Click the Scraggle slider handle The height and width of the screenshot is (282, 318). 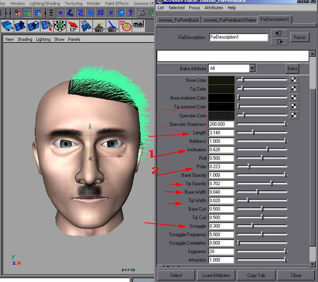tap(252, 226)
